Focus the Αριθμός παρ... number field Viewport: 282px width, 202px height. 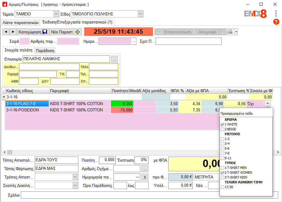click(68, 41)
